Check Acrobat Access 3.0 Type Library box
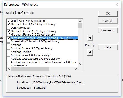 tap(9, 48)
